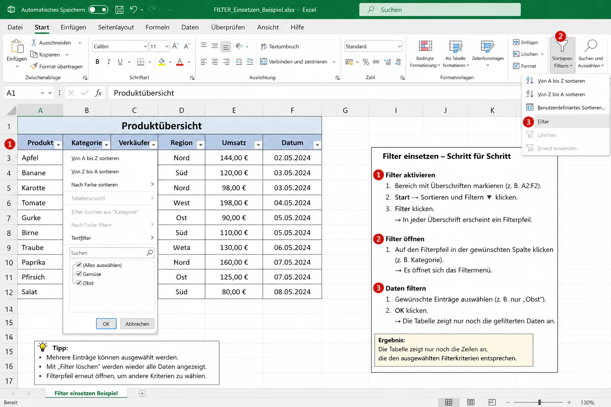This screenshot has height=407, width=611.
Task: Expand the font name Calibri dropdown
Action: coord(145,47)
